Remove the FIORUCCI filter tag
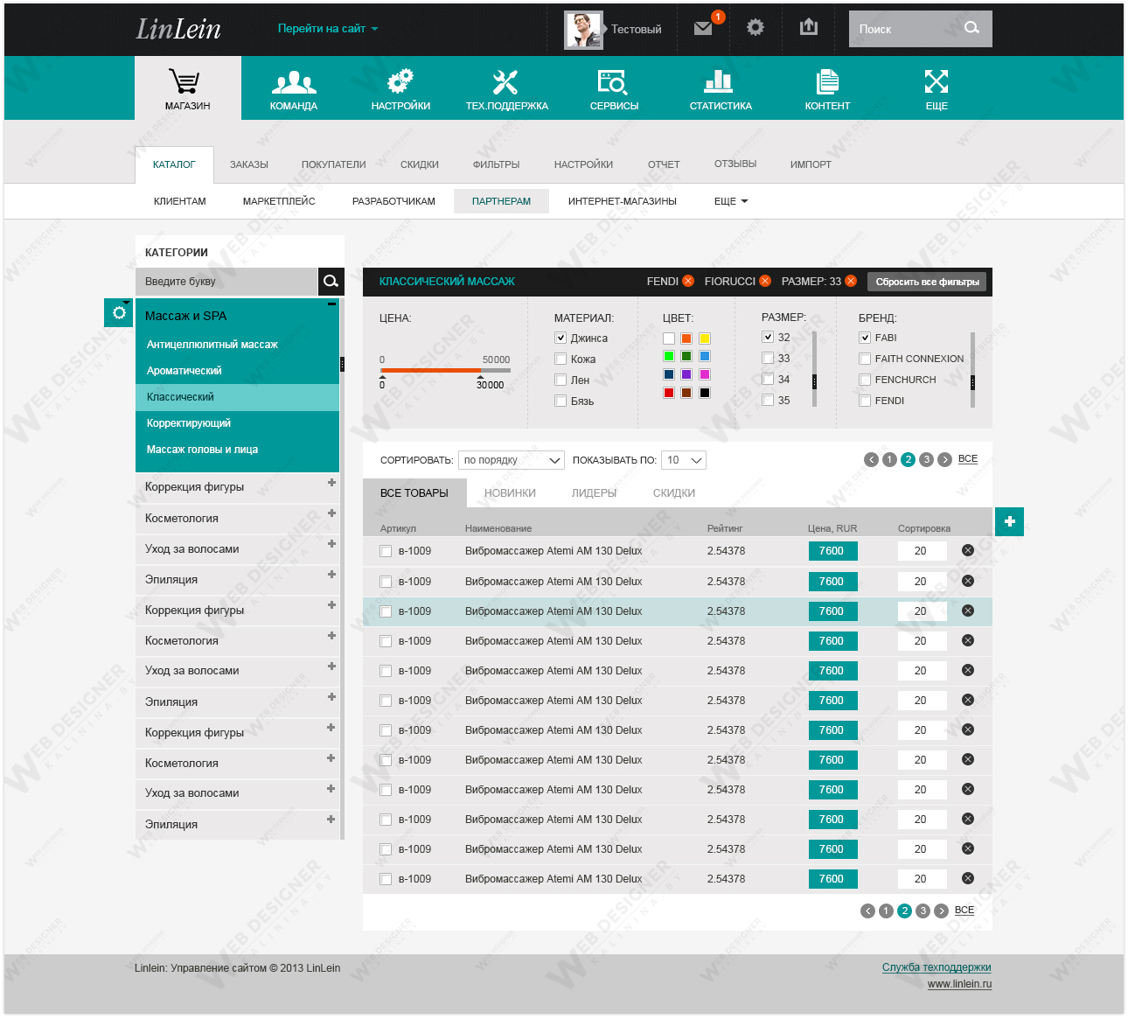This screenshot has width=1128, height=1019. point(765,281)
